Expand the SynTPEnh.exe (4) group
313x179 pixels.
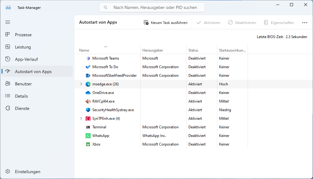81,118
